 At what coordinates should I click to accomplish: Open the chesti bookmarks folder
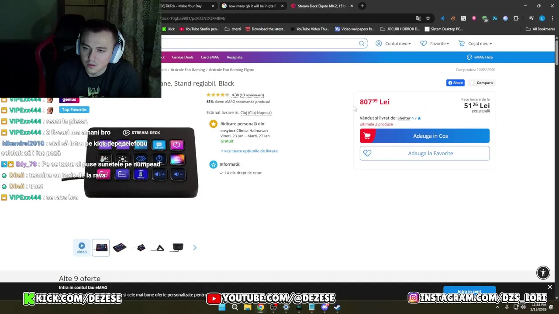tap(233, 29)
